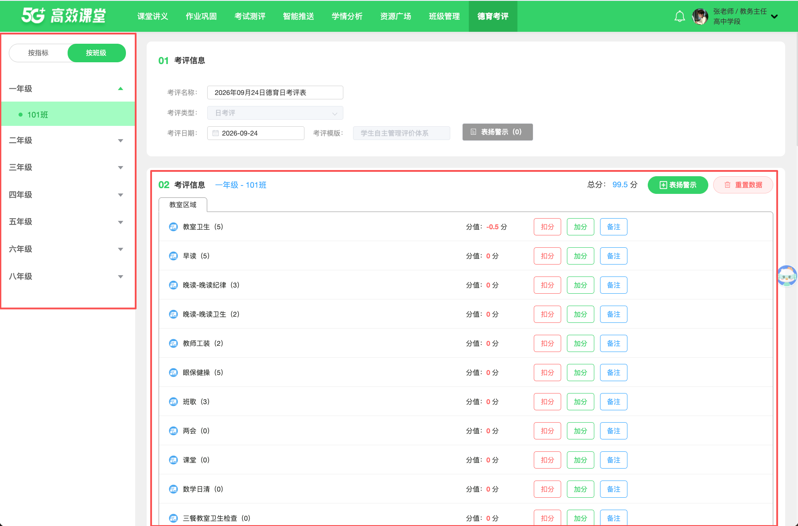The image size is (798, 526).
Task: Click the 重置数据 button
Action: coord(743,185)
